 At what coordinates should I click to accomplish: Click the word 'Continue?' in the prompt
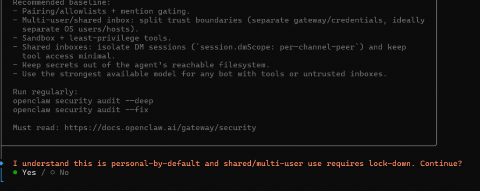441,163
